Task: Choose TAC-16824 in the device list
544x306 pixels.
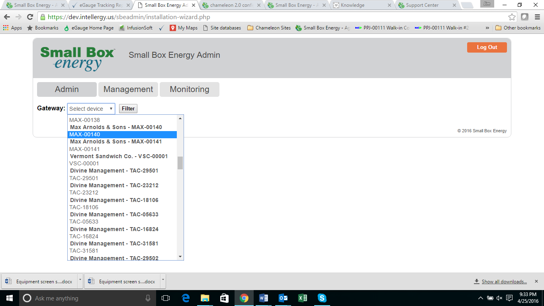Action: click(122, 236)
